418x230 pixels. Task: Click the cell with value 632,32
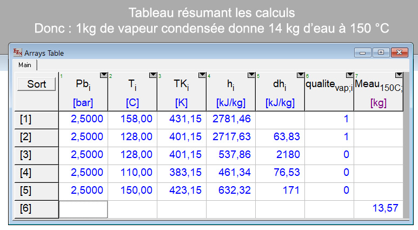click(231, 192)
